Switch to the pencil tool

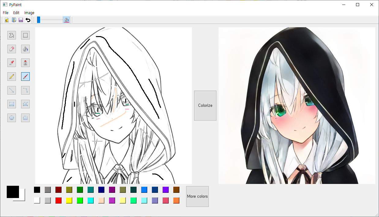tap(12, 77)
